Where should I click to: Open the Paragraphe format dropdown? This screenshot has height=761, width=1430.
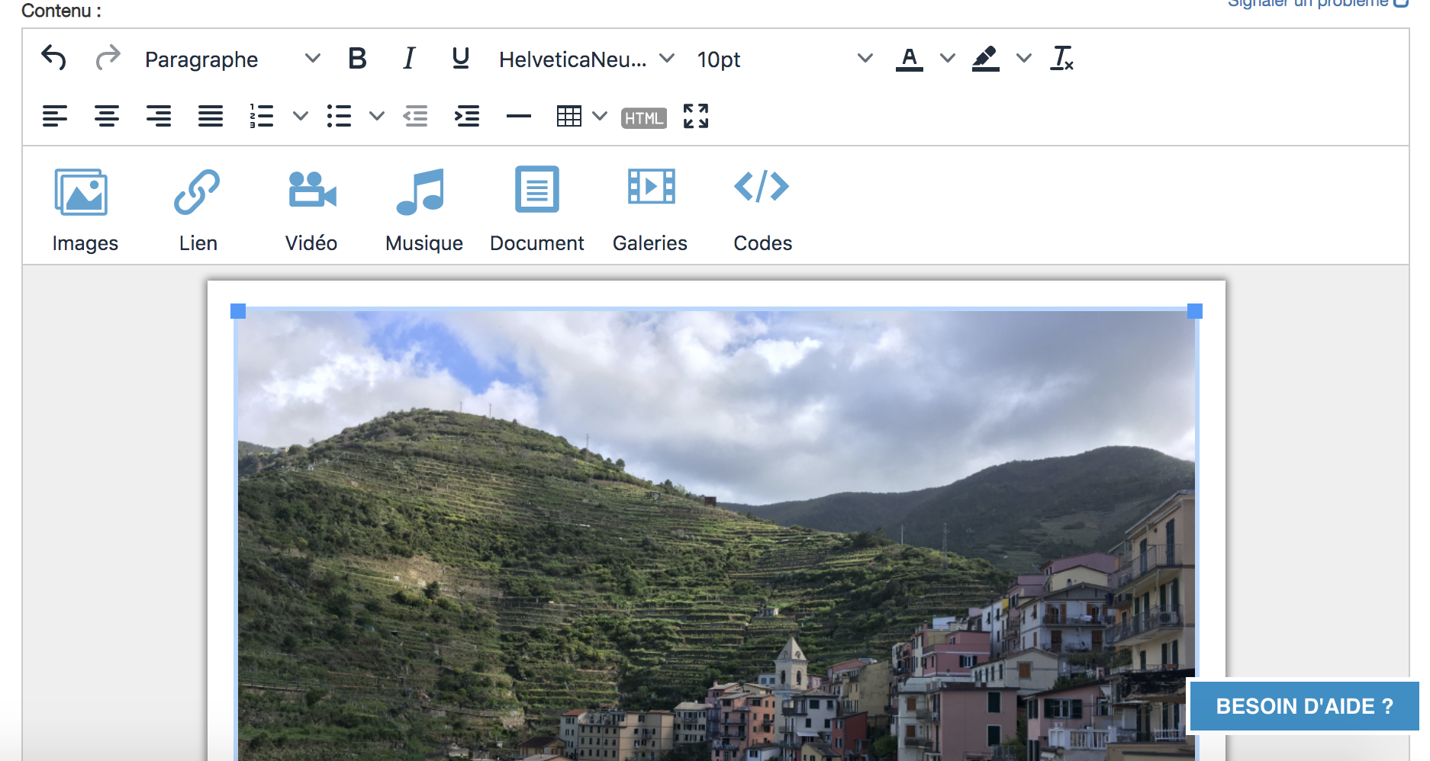pos(232,59)
